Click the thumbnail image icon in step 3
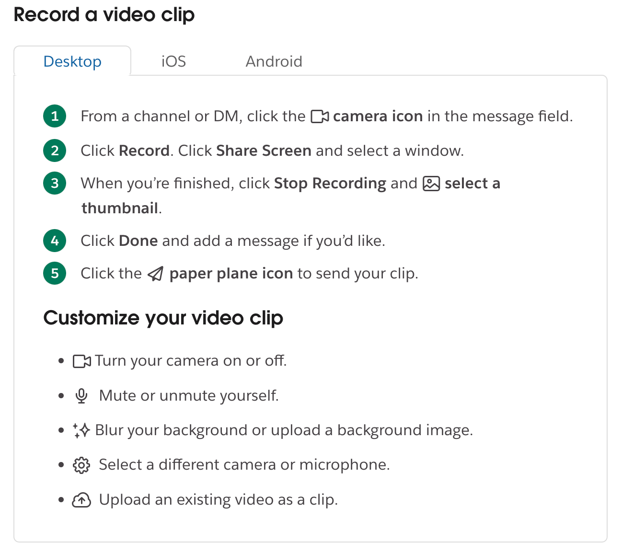Image resolution: width=622 pixels, height=554 pixels. [x=431, y=184]
